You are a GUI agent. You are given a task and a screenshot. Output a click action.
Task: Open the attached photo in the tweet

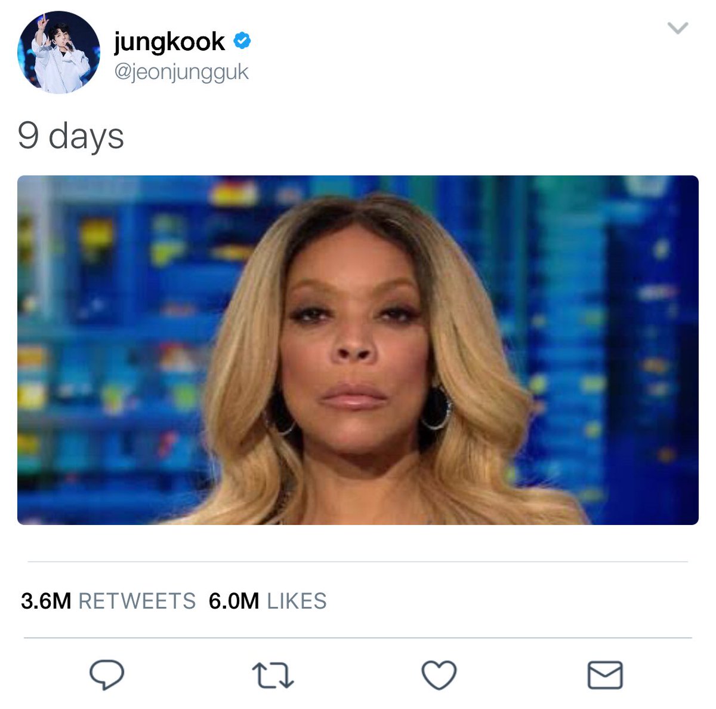coord(358,350)
